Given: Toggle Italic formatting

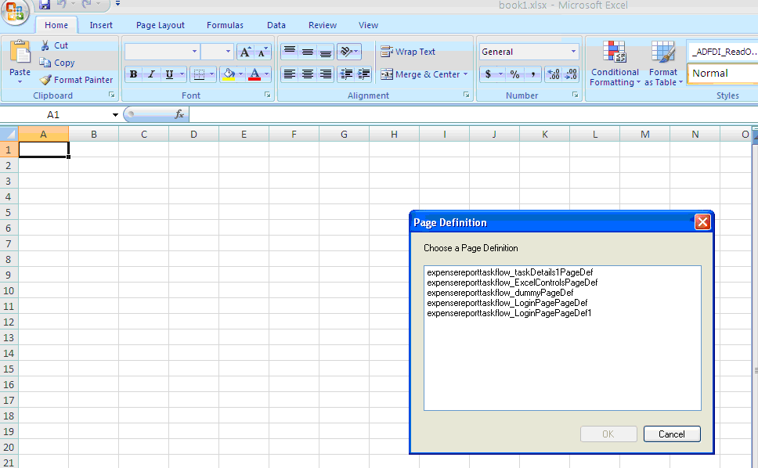Looking at the screenshot, I should 151,74.
